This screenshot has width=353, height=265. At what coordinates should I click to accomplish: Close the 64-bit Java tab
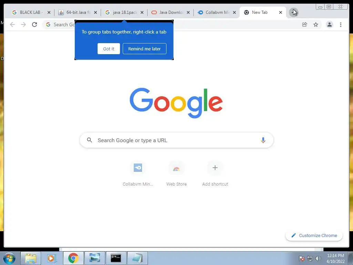click(x=95, y=12)
